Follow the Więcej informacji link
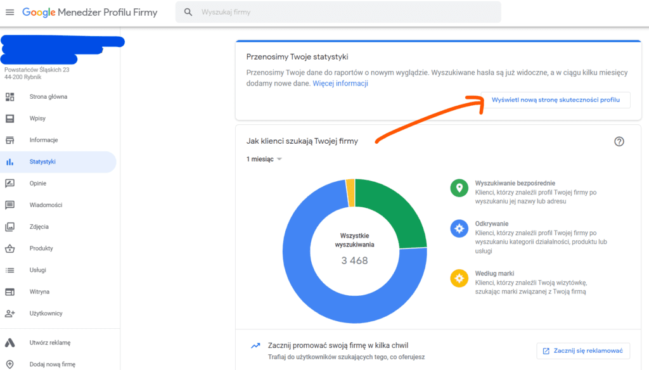This screenshot has width=649, height=370. click(x=340, y=84)
